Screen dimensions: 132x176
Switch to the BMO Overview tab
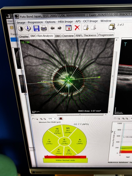point(64,36)
